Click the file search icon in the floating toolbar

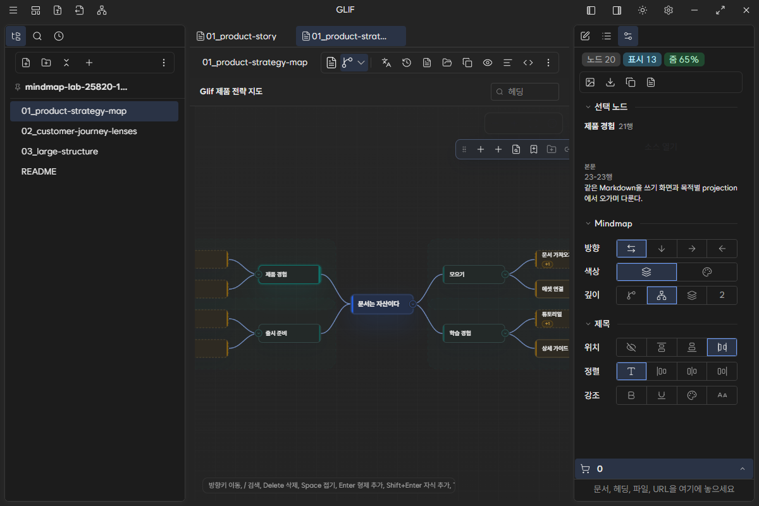tap(516, 149)
